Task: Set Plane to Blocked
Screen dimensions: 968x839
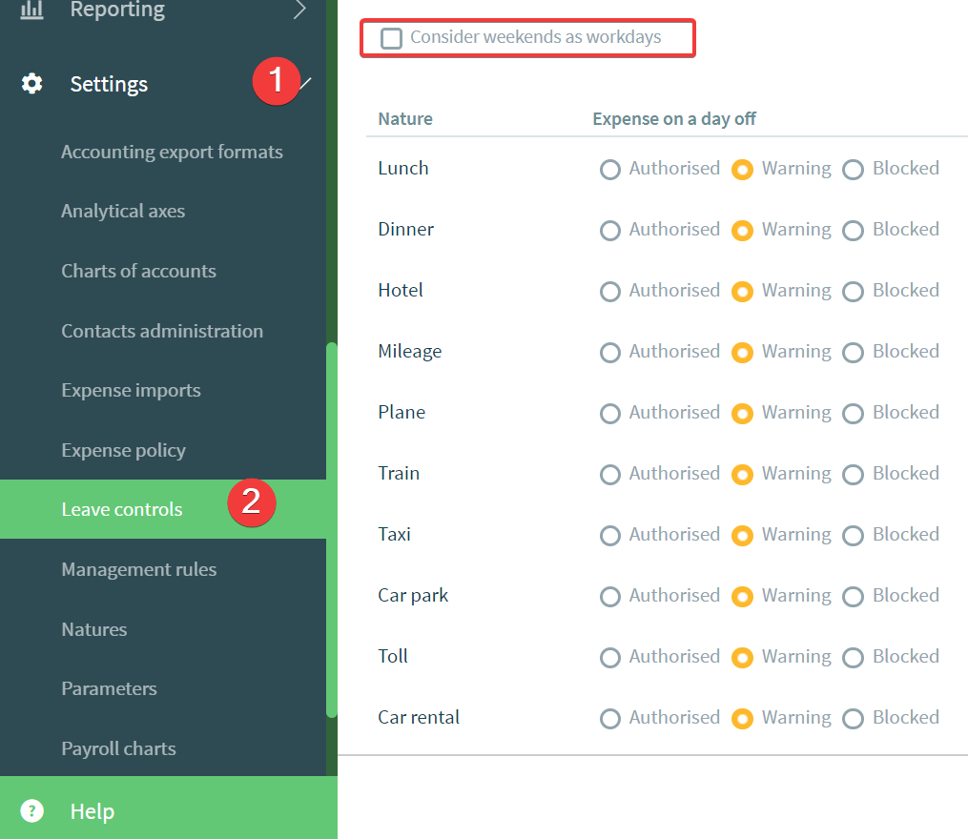Action: click(854, 414)
